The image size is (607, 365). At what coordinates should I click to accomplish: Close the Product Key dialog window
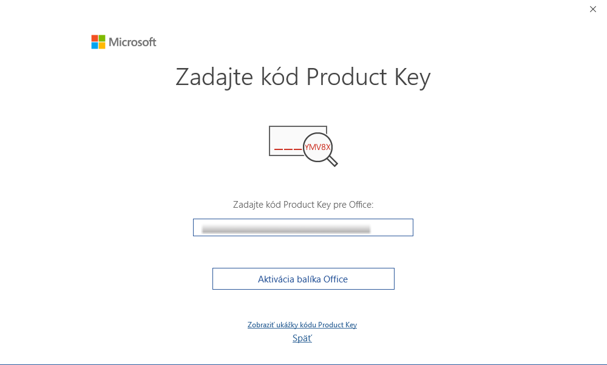(x=593, y=9)
